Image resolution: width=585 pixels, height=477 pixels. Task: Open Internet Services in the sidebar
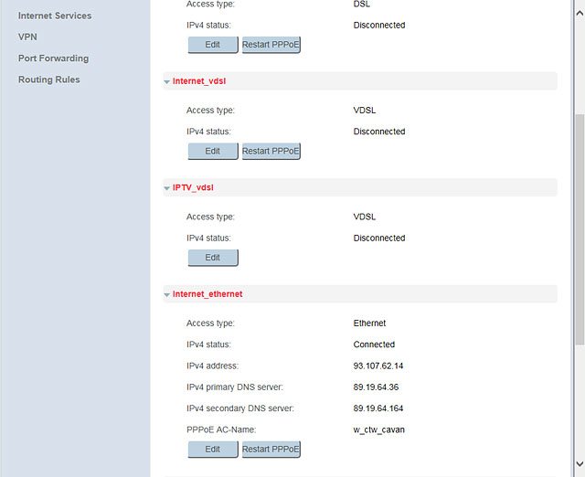(55, 16)
